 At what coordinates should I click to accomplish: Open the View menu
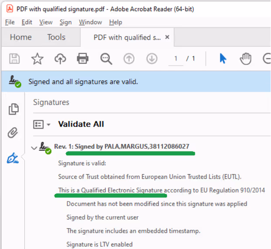pos(46,22)
